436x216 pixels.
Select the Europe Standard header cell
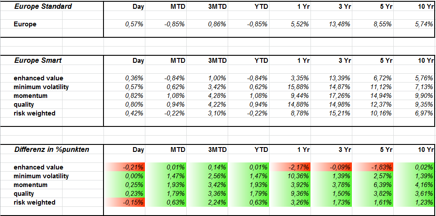[x=43, y=7]
